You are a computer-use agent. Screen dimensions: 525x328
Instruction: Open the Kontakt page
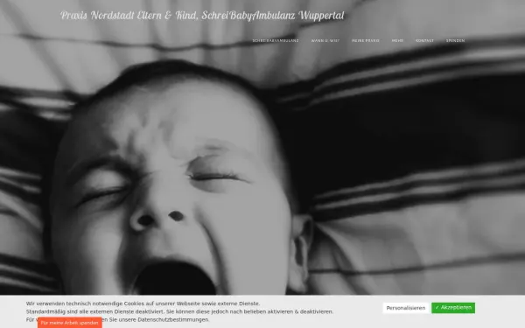424,41
